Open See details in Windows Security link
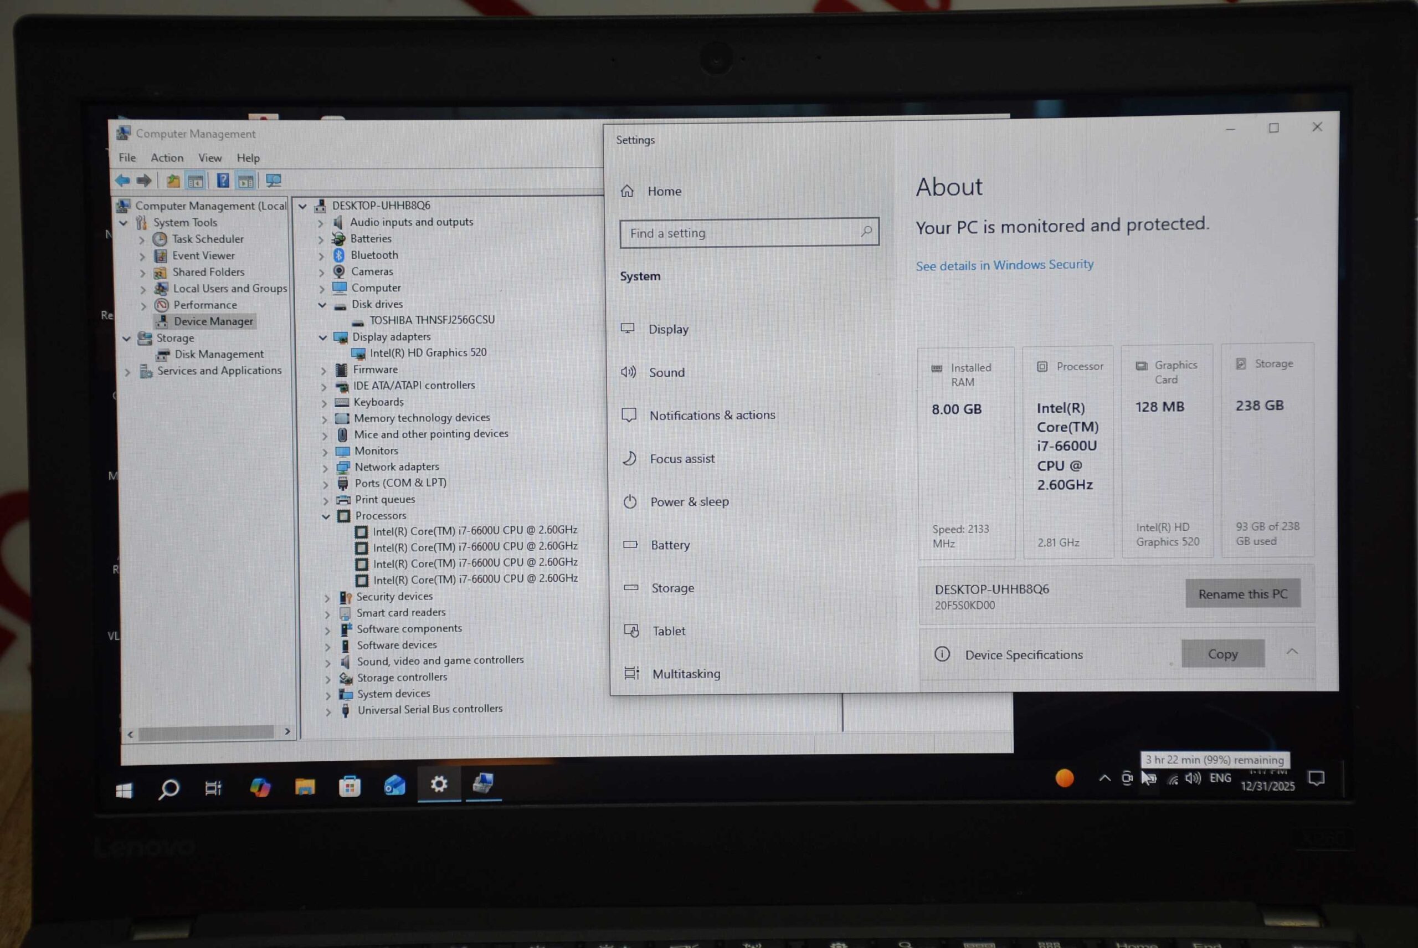1418x948 pixels. (1004, 265)
